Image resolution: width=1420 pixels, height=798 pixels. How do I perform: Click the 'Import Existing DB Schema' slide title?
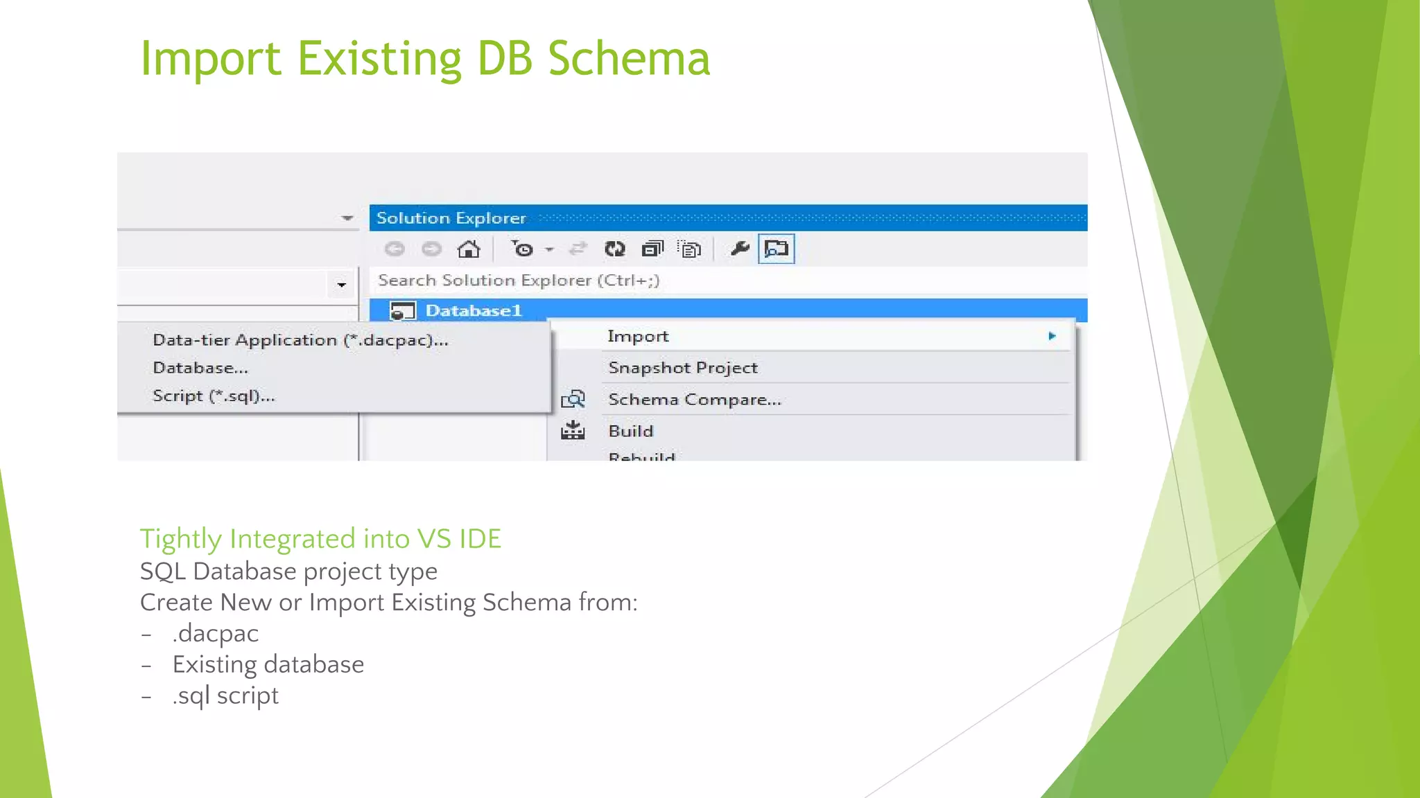pos(425,58)
